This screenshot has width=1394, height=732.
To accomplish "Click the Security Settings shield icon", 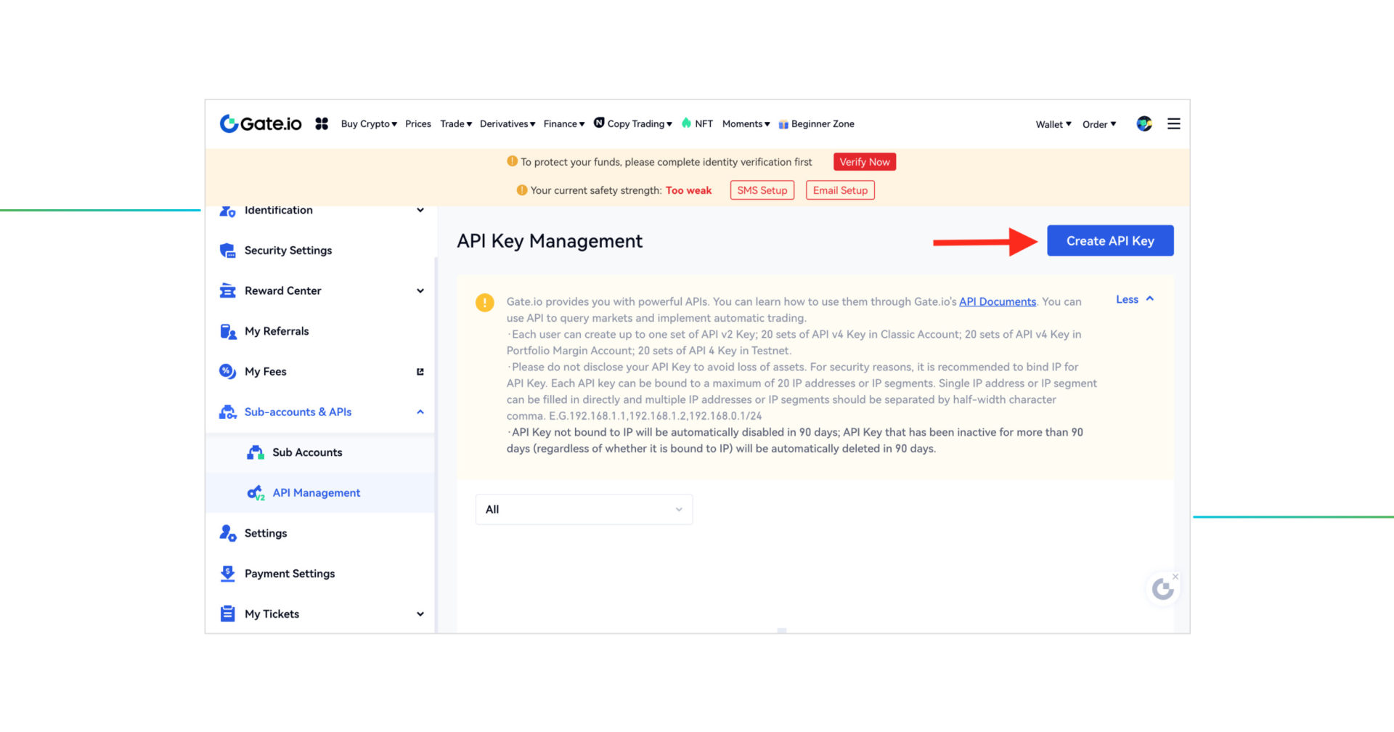I will pos(227,251).
